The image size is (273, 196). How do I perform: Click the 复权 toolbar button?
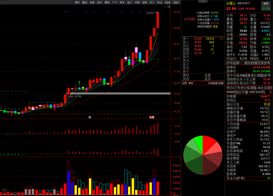pyautogui.click(x=77, y=2)
